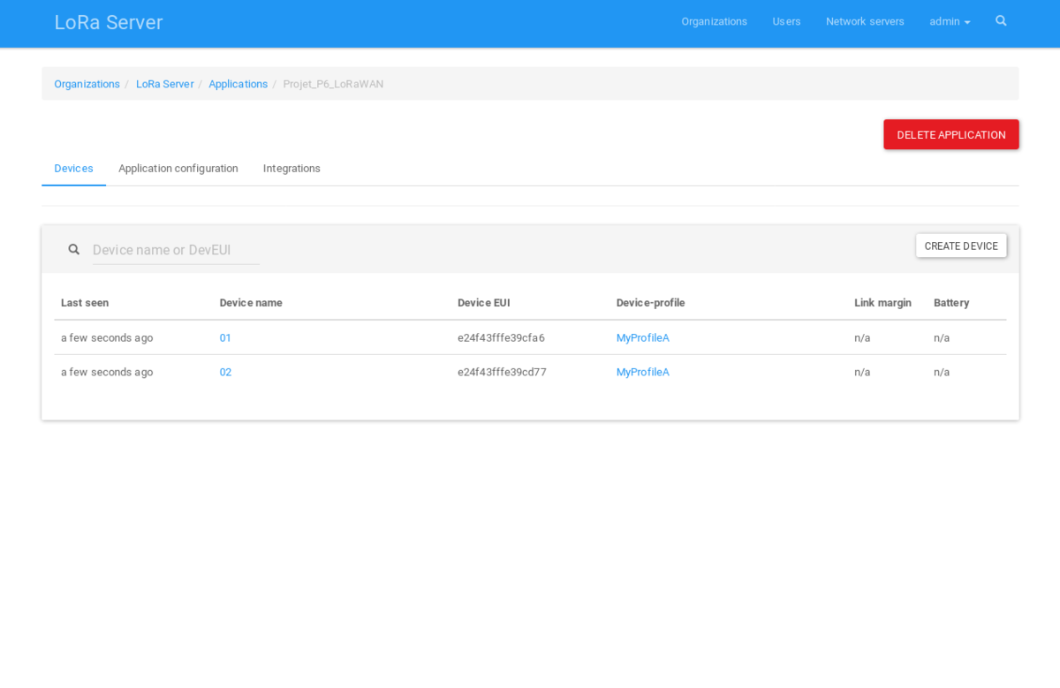This screenshot has width=1060, height=688.
Task: Click the magnifier icon beside device search field
Action: [74, 250]
